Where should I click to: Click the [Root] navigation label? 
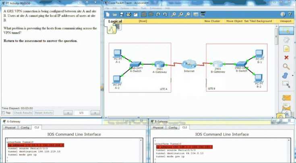[x=143, y=21]
